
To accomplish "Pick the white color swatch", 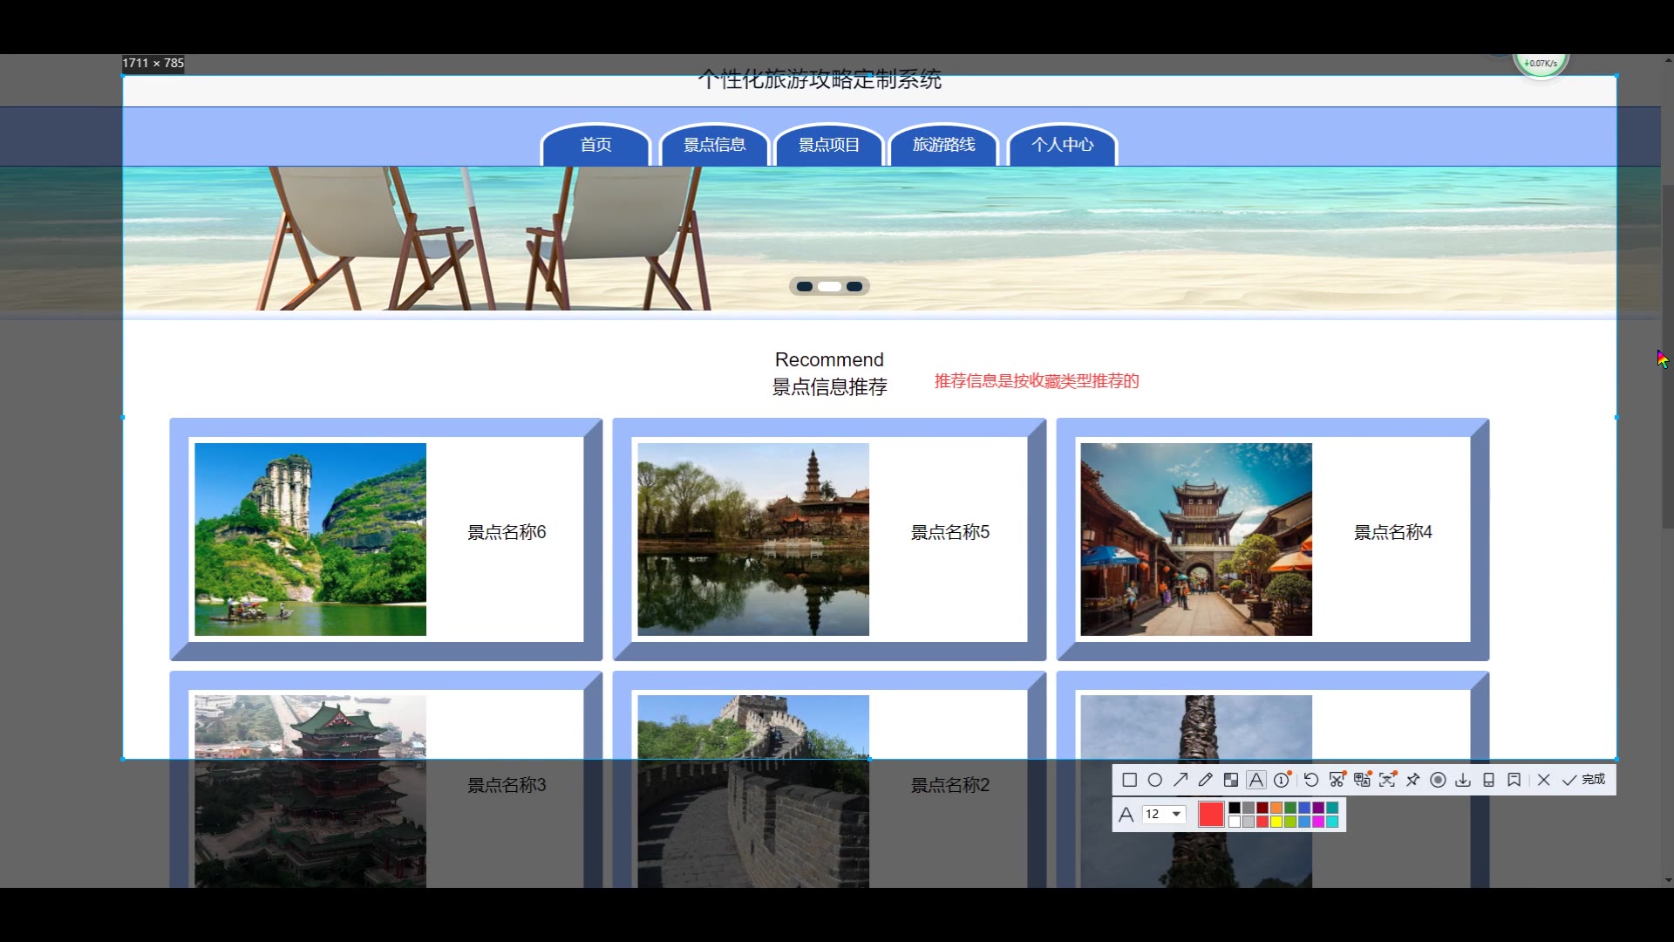I will 1235,822.
